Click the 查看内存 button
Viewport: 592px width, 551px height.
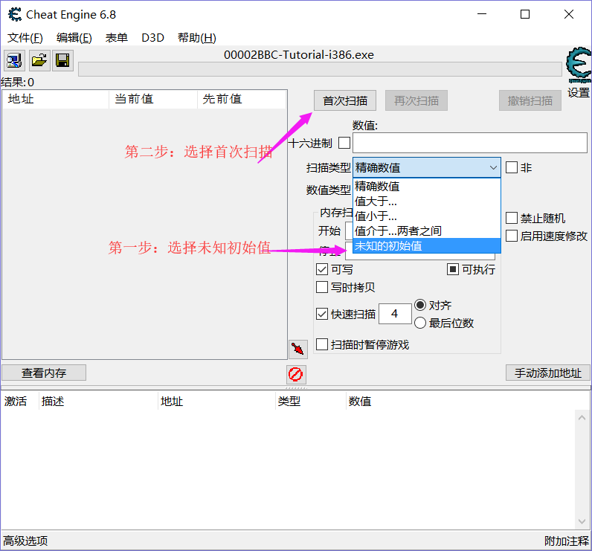click(x=44, y=373)
